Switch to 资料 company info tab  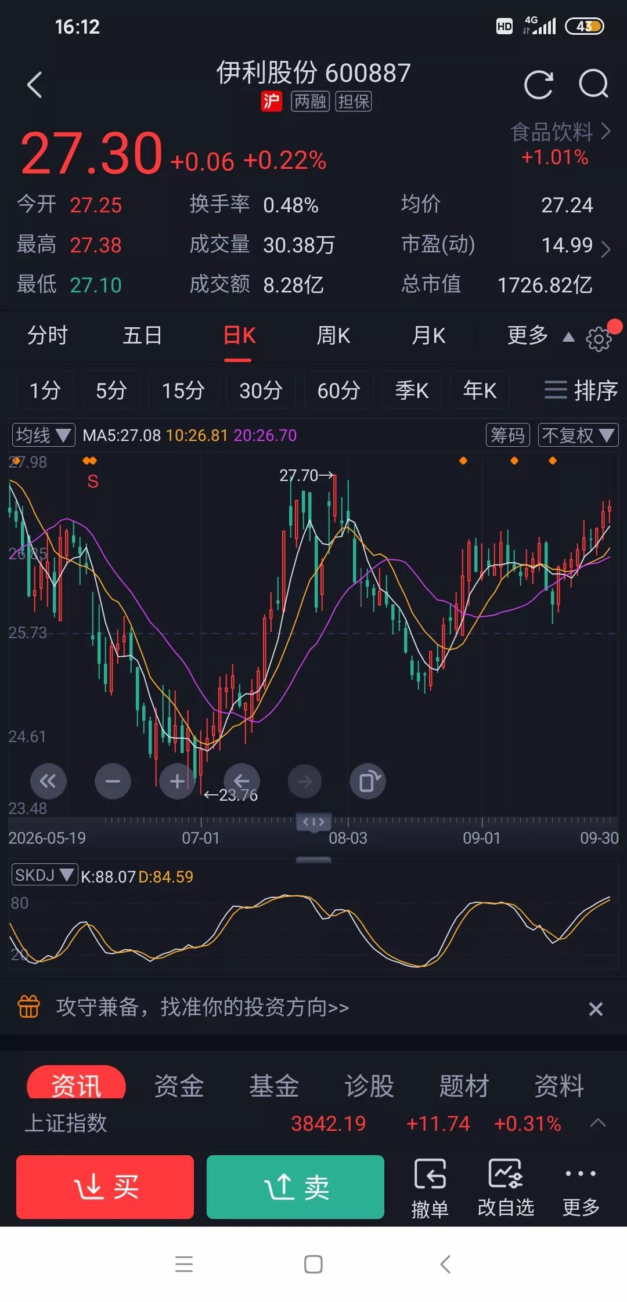pyautogui.click(x=559, y=1085)
